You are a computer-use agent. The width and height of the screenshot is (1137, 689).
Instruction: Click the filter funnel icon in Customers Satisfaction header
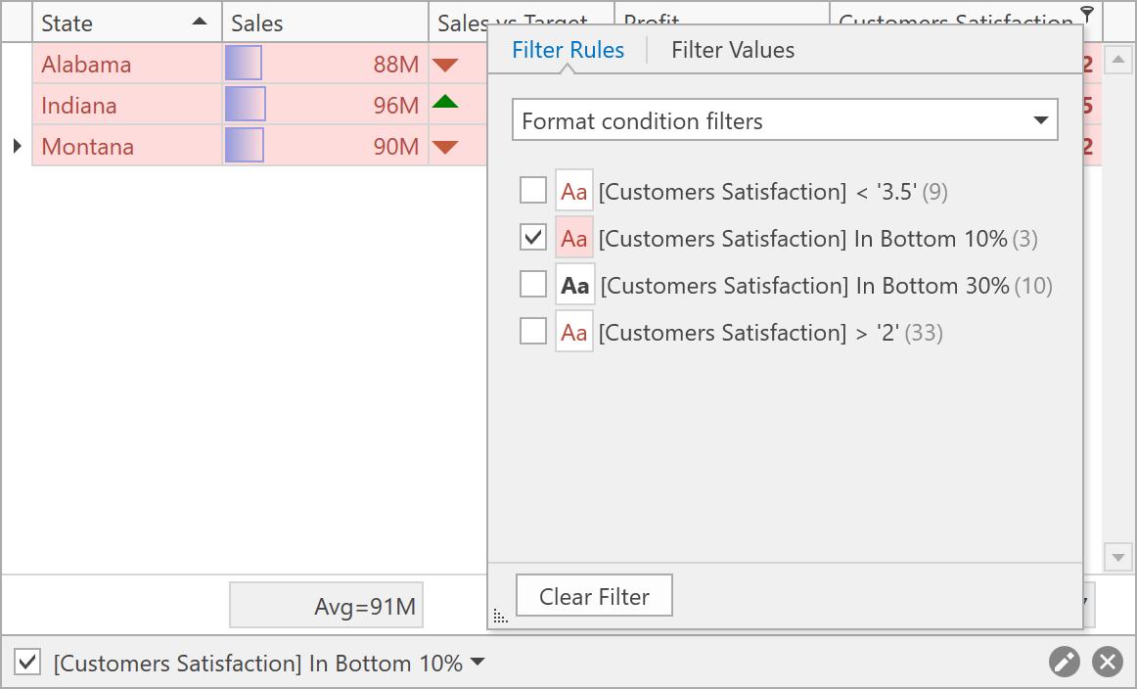pyautogui.click(x=1087, y=14)
